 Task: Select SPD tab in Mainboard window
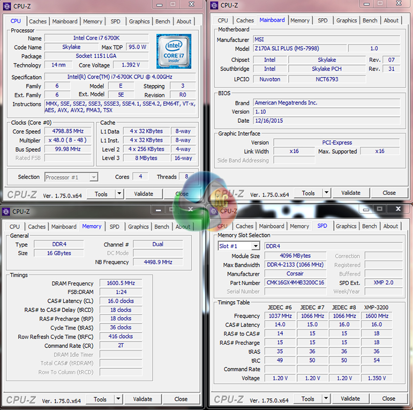tap(323, 20)
